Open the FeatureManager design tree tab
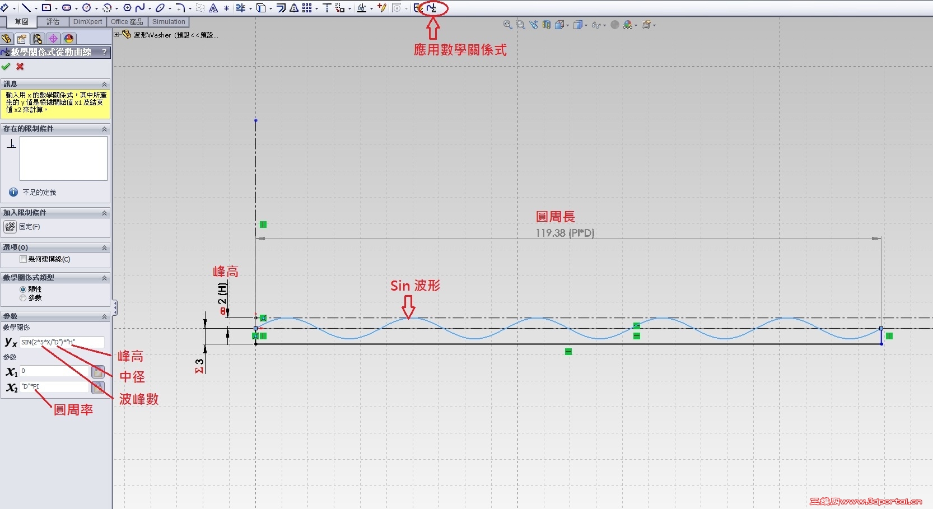Screen dimensions: 933x509 (x=7, y=39)
